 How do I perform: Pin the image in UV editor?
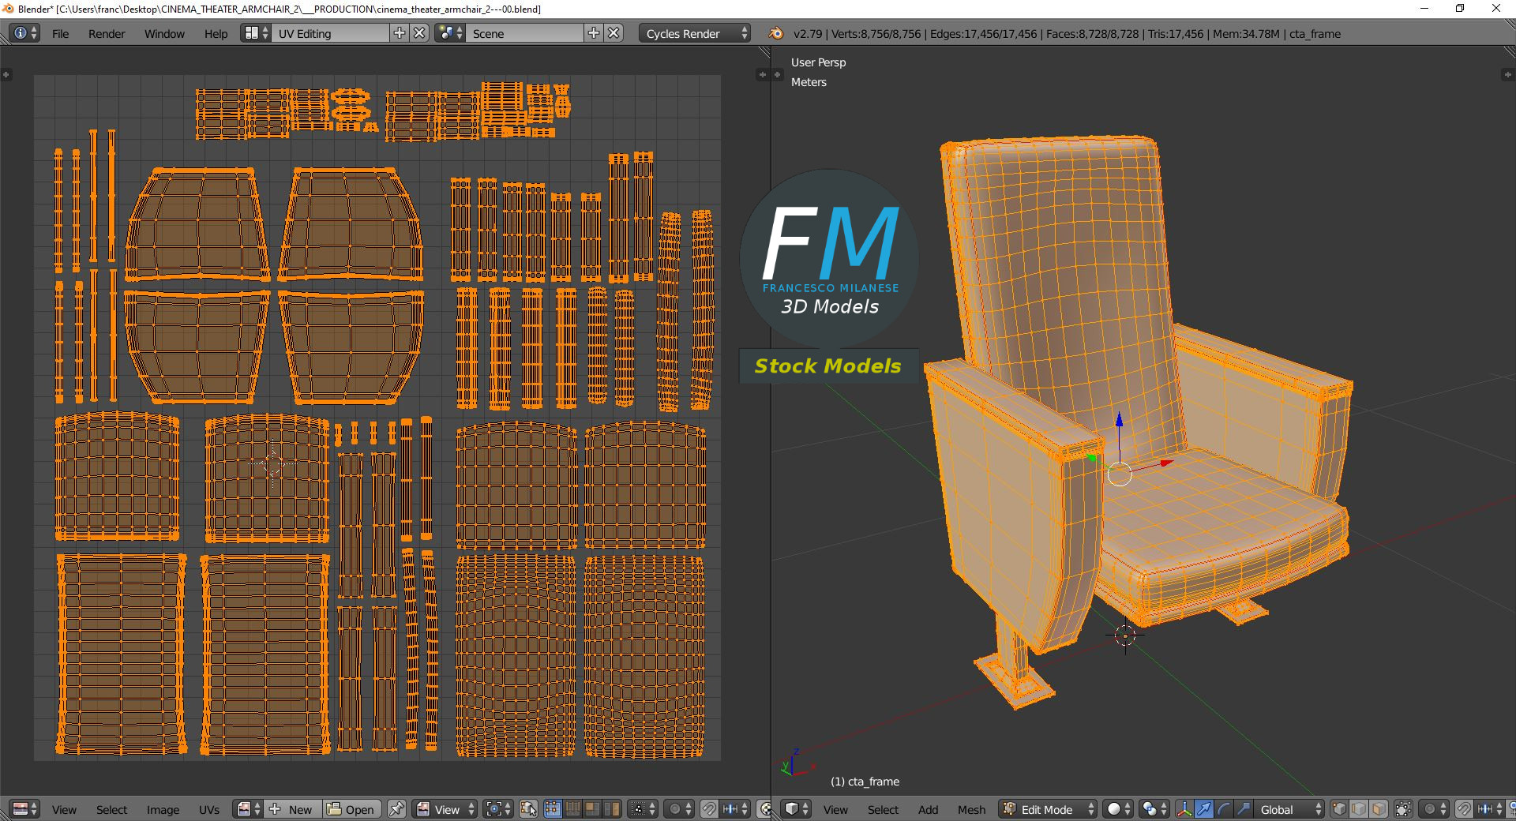click(x=396, y=809)
